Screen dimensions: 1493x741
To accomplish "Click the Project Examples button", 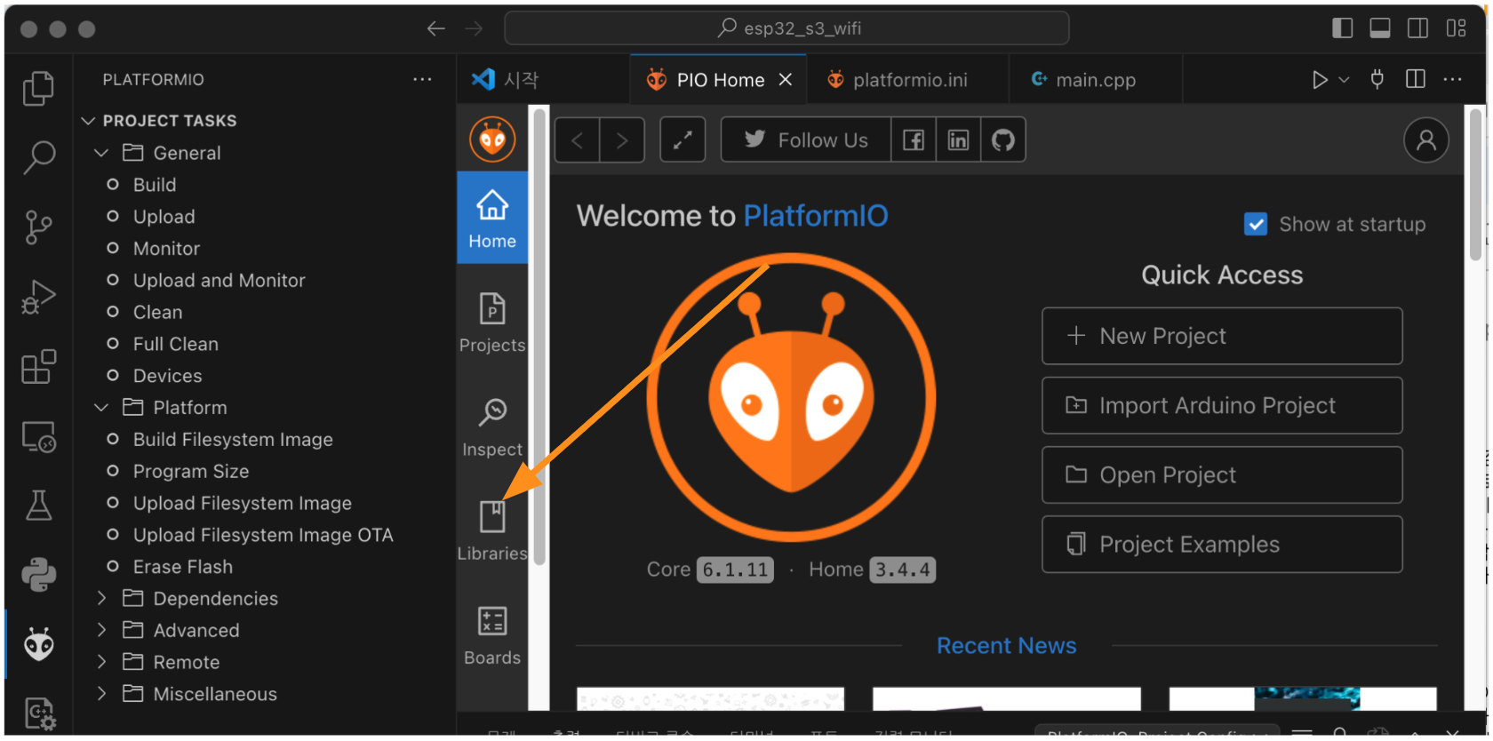I will coord(1222,544).
